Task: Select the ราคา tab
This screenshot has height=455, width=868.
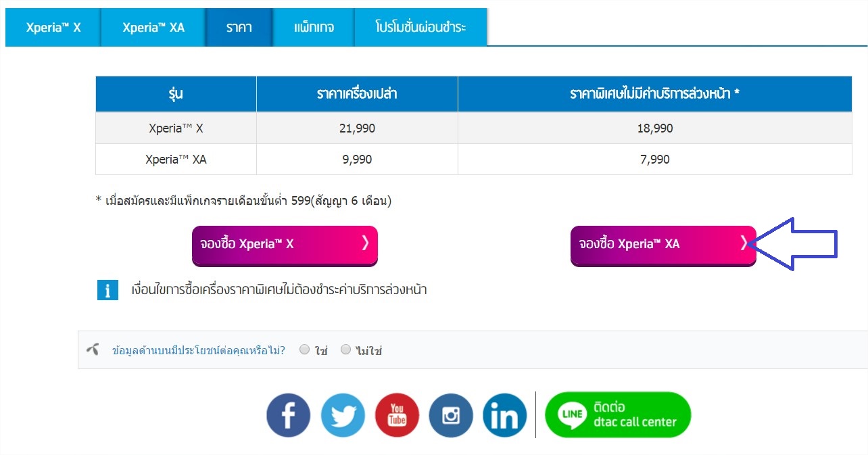Action: [x=239, y=28]
